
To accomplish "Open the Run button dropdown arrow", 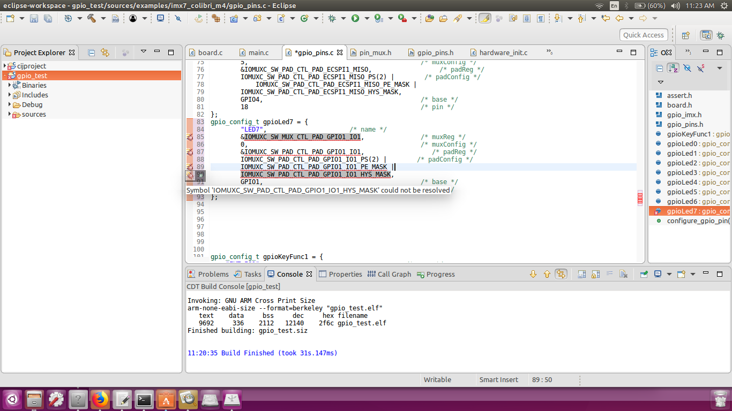I will [x=367, y=18].
